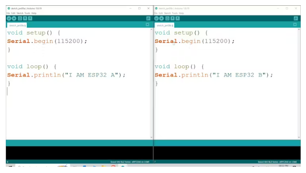Click Save sketch icon in left window
Screen dimensions: 306x173
point(30,19)
